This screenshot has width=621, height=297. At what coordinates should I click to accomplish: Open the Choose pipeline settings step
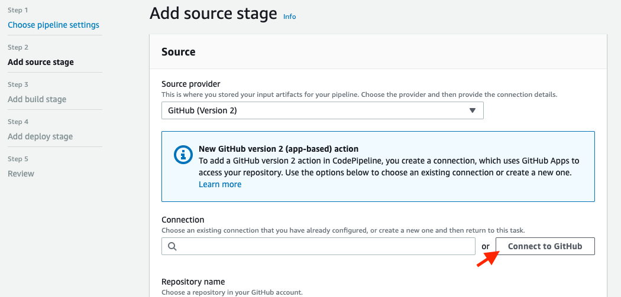(53, 25)
